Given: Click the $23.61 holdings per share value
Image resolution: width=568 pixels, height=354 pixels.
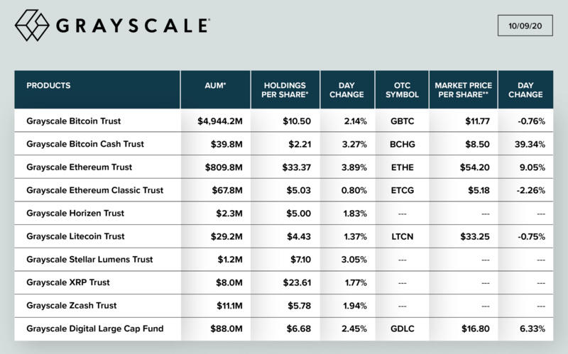Looking at the screenshot, I should pos(293,282).
